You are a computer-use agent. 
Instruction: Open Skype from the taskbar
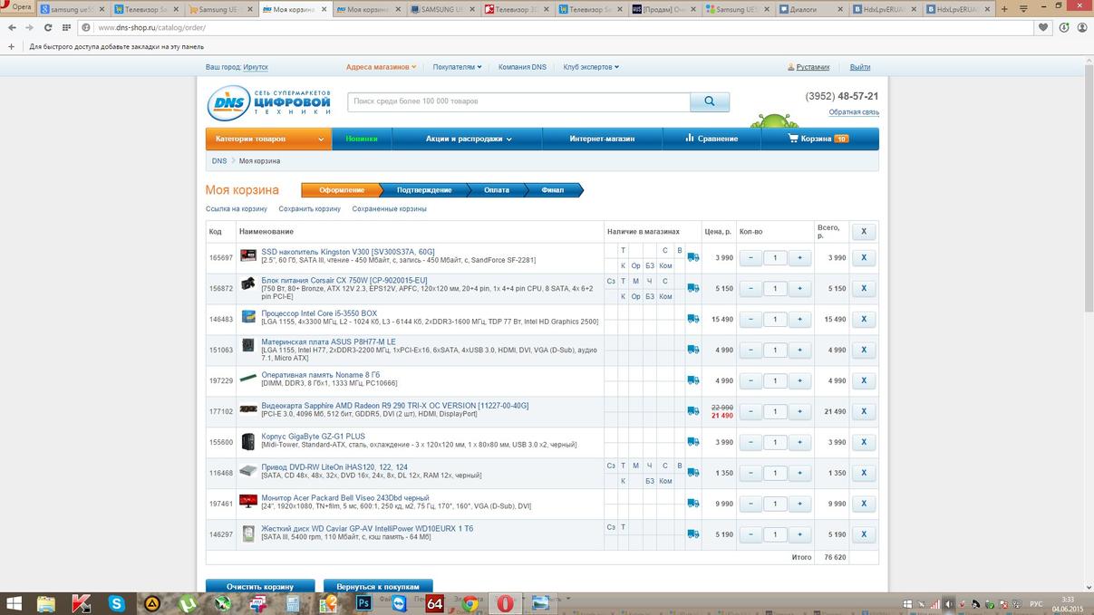click(x=117, y=603)
